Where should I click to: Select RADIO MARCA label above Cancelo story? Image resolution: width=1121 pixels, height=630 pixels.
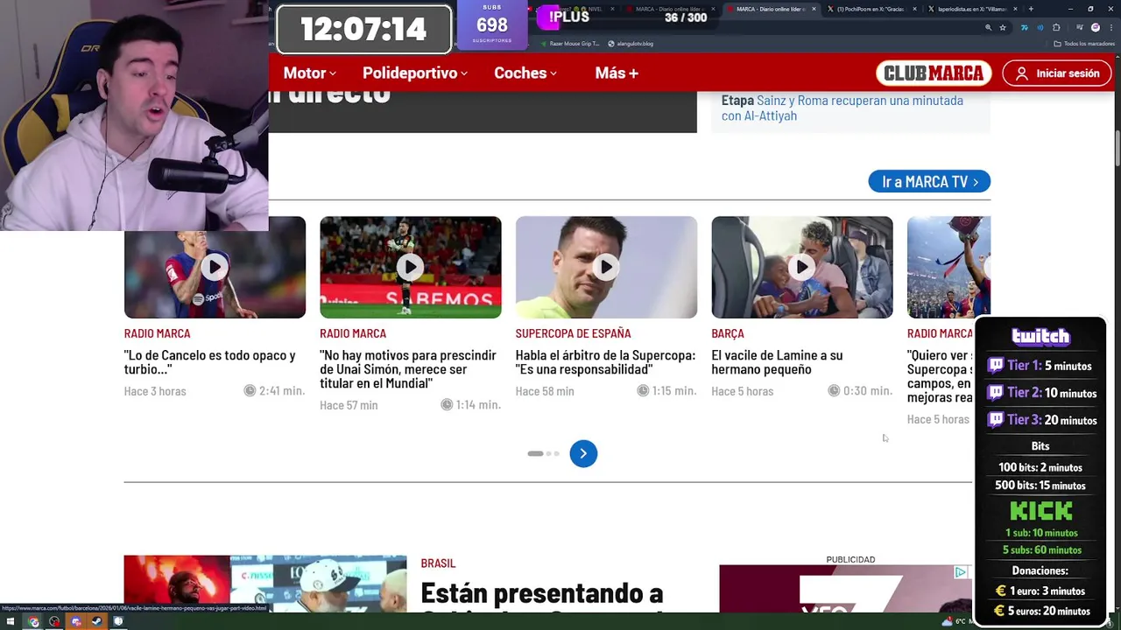[x=157, y=333]
